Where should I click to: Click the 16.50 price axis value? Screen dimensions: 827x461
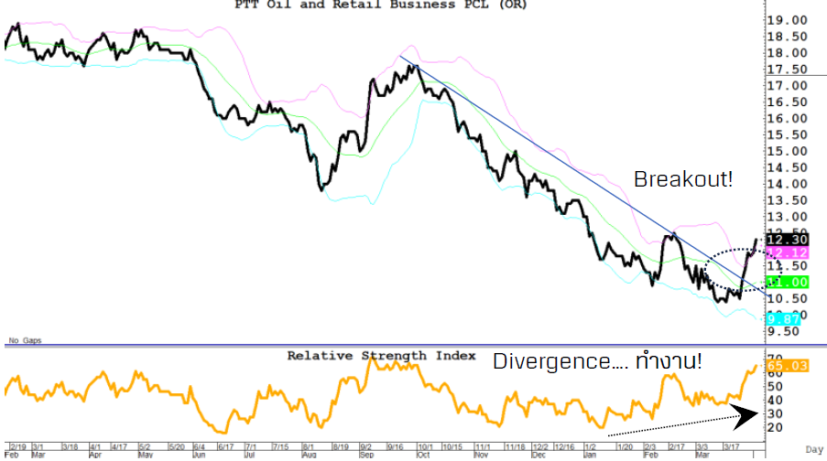787,102
